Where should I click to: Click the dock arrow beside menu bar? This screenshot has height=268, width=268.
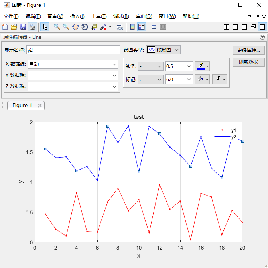click(x=250, y=16)
